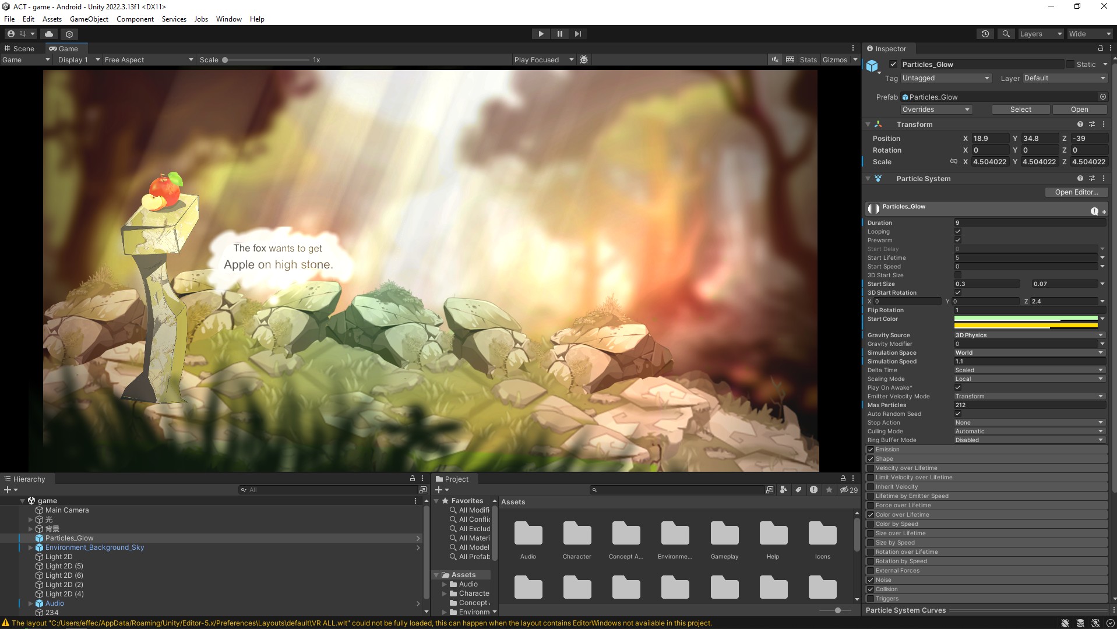Open the Simulation Space World dropdown
The width and height of the screenshot is (1117, 629).
pyautogui.click(x=1029, y=352)
